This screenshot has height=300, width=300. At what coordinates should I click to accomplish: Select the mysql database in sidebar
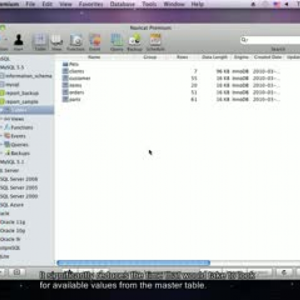[13, 85]
